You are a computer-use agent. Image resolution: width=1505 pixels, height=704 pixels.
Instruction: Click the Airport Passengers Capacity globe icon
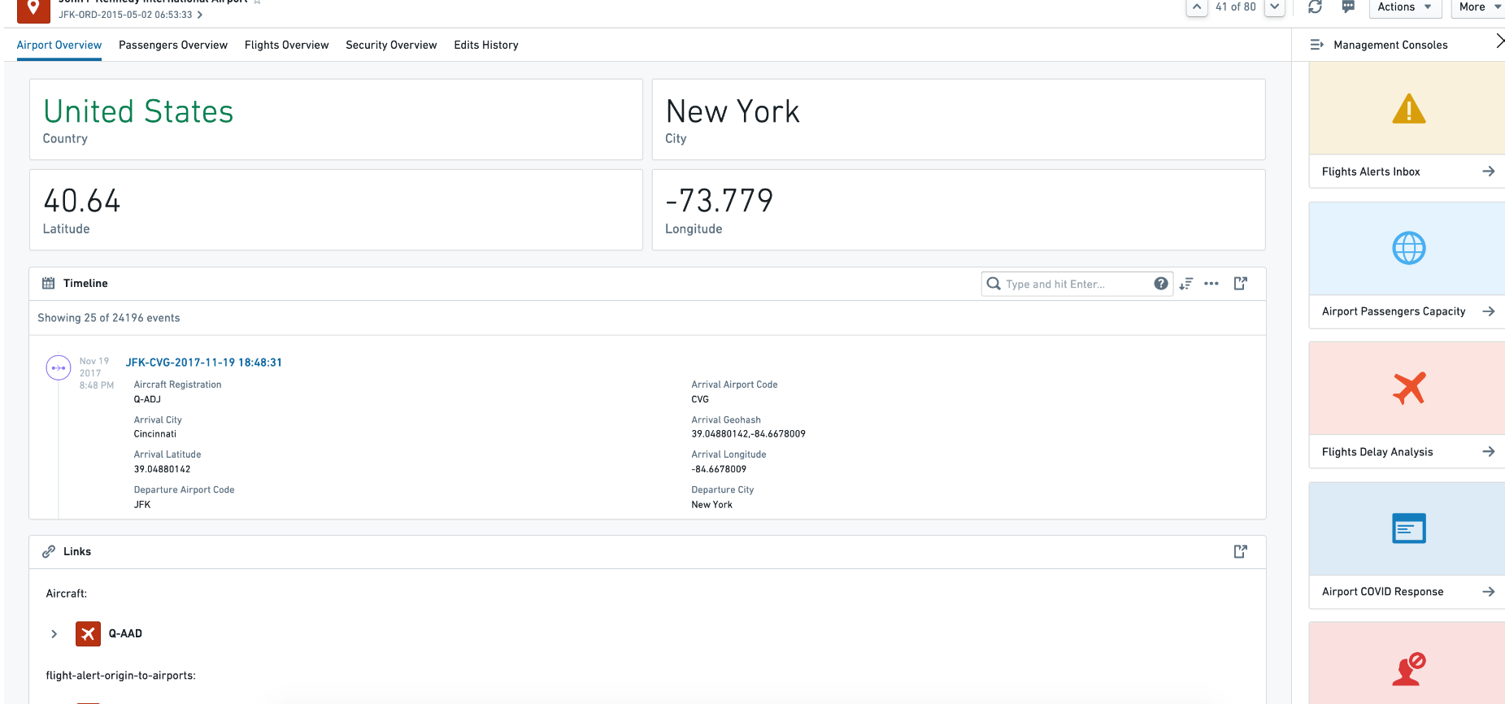pos(1408,249)
